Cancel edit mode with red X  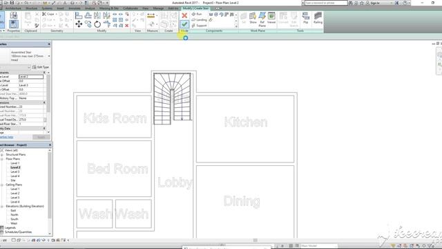(184, 15)
